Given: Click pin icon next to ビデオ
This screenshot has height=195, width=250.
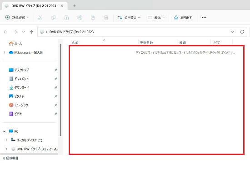Looking at the screenshot, I should pyautogui.click(x=56, y=114).
